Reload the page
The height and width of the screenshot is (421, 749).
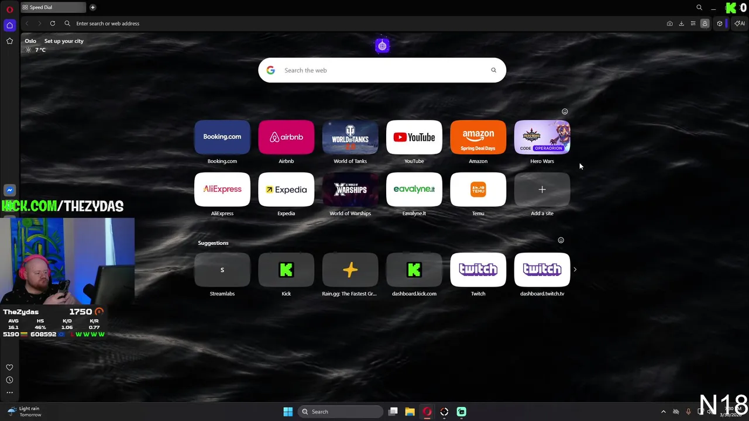(x=53, y=23)
